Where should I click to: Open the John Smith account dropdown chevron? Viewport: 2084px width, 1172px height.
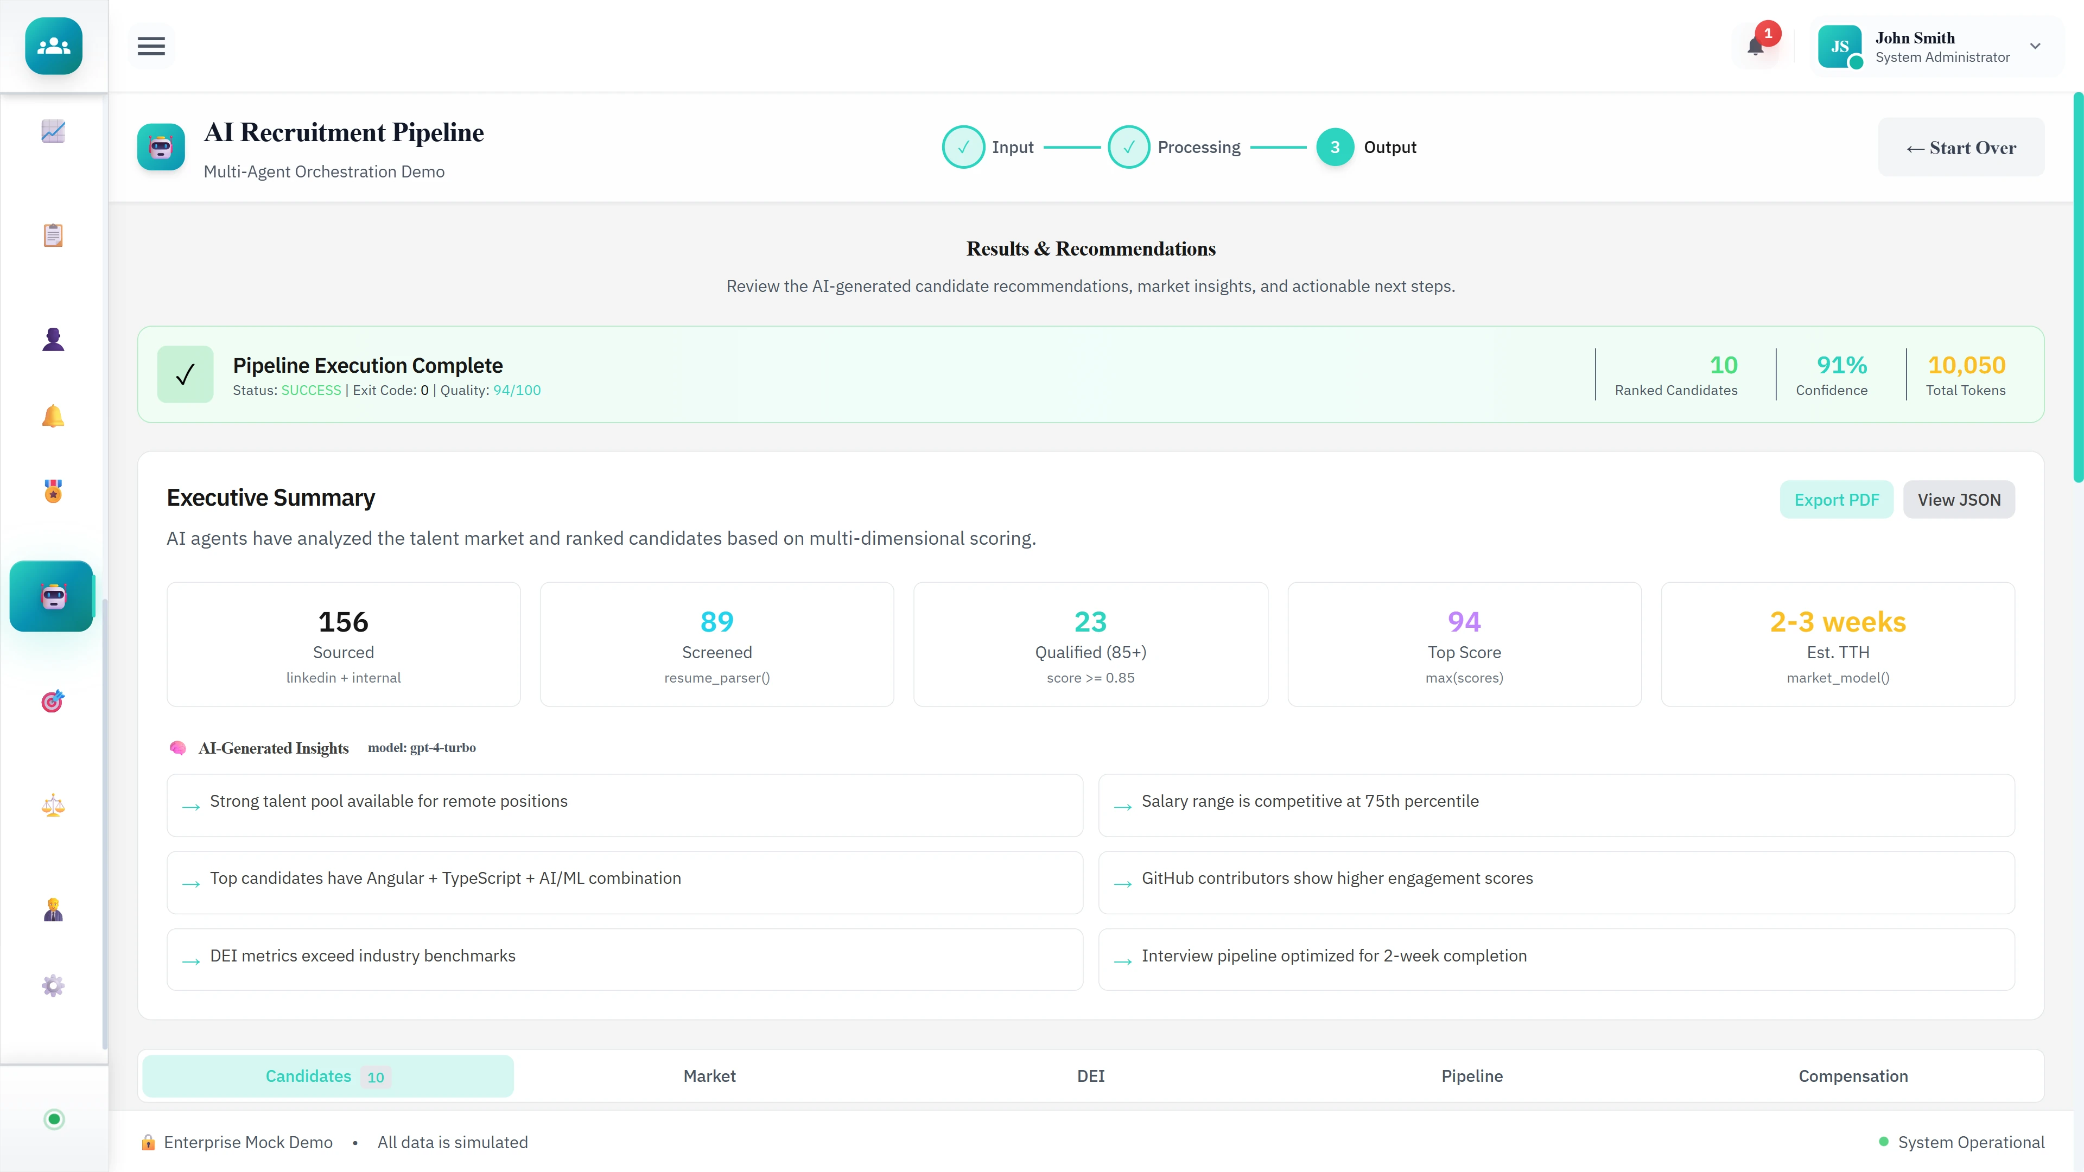pyautogui.click(x=2036, y=46)
